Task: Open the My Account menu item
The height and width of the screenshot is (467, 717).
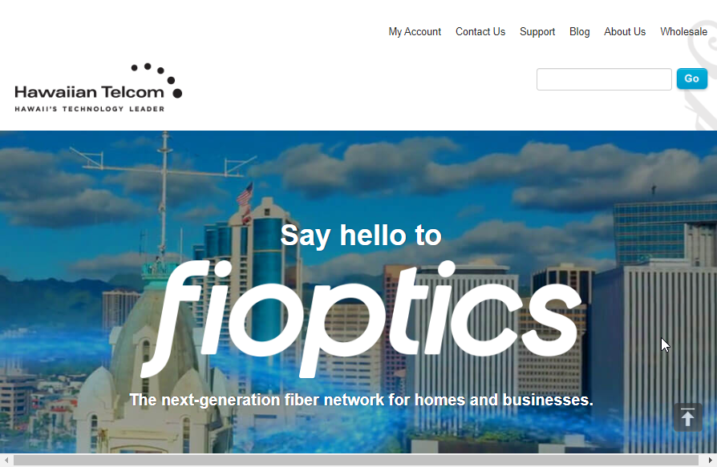Action: [x=415, y=31]
